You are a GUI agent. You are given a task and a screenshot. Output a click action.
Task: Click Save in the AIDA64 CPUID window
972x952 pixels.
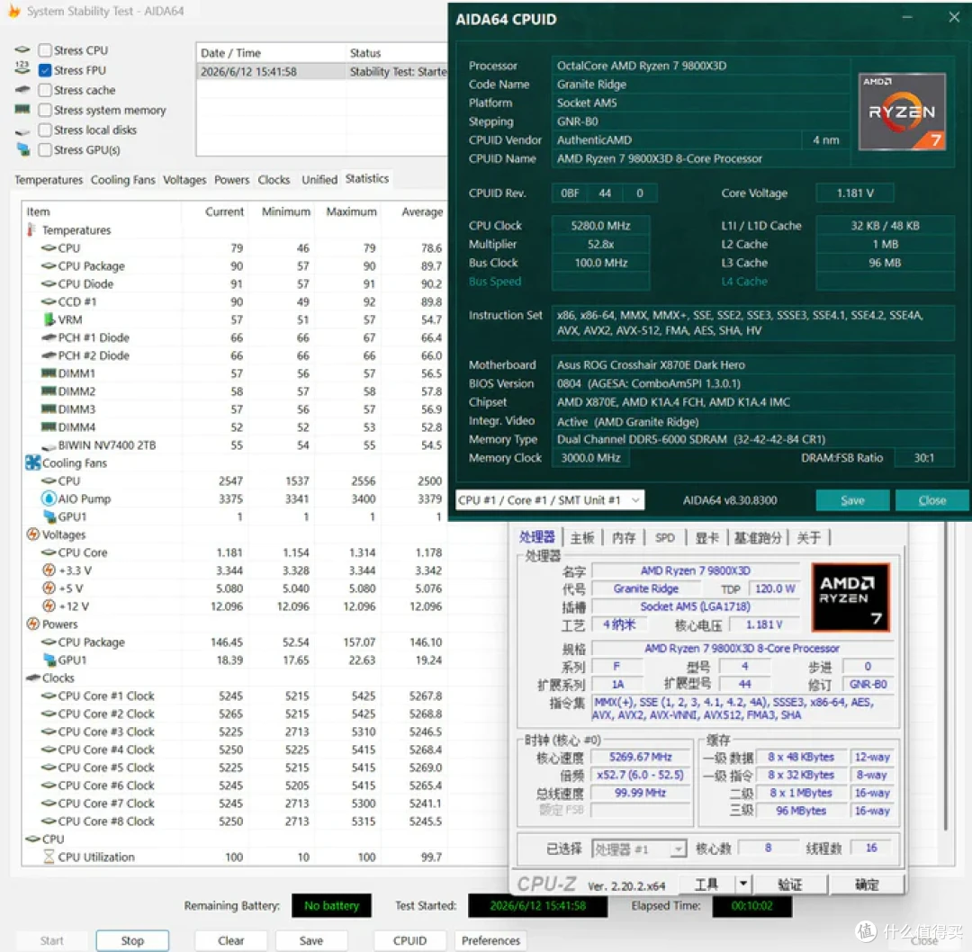pos(852,500)
